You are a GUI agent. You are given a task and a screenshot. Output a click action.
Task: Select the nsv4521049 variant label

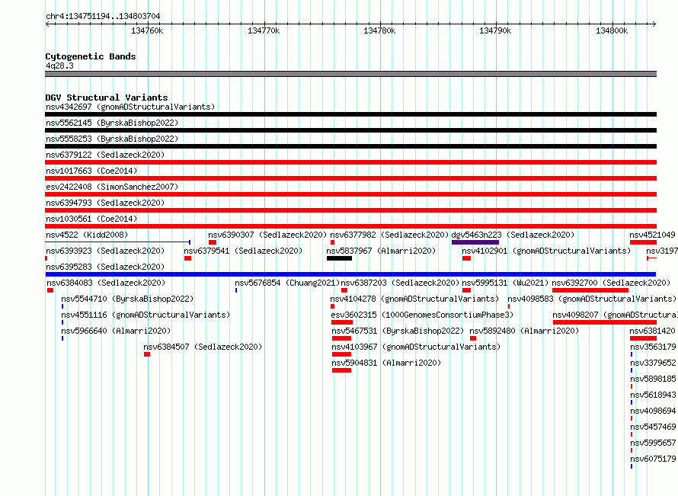(653, 235)
